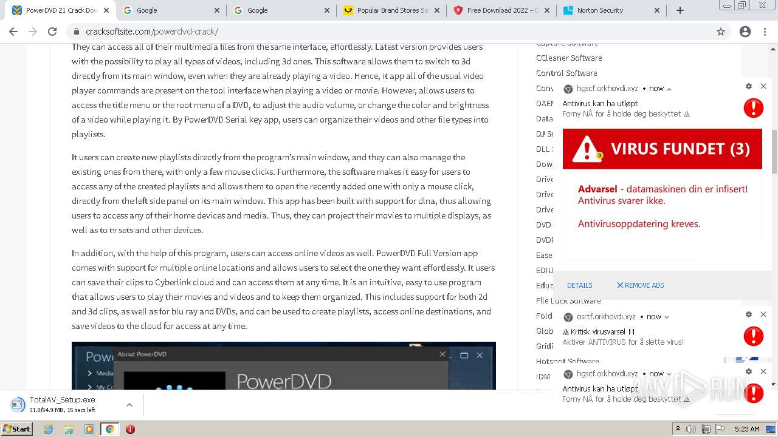Open the CCleaner Software sidebar link
The width and height of the screenshot is (778, 437).
click(569, 58)
